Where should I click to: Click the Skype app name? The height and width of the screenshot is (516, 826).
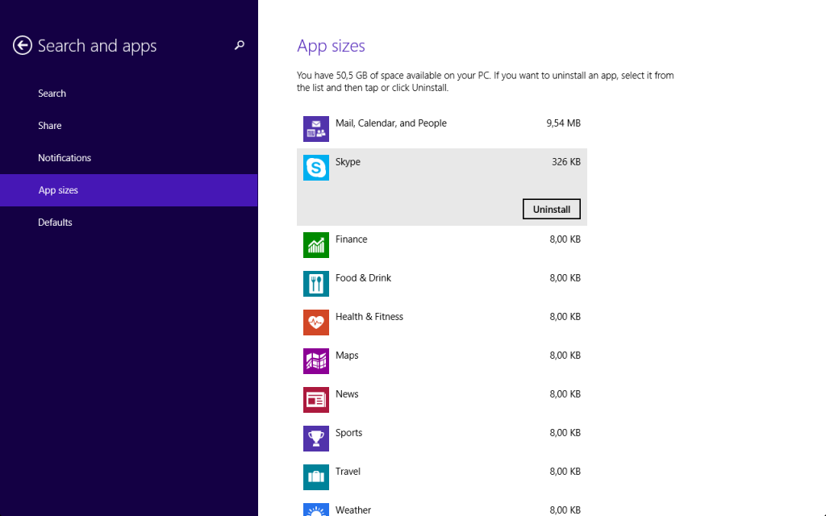pos(348,162)
